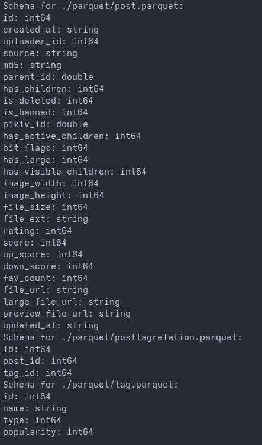Screen dimensions: 262x445
Task: Click the './parquet/tag.parquet' schema header
Action: 90,385
